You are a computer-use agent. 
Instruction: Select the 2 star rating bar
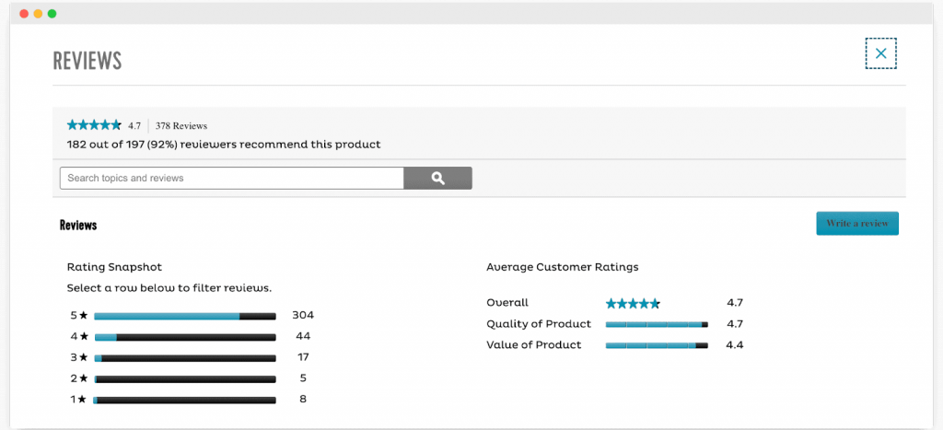tap(184, 379)
